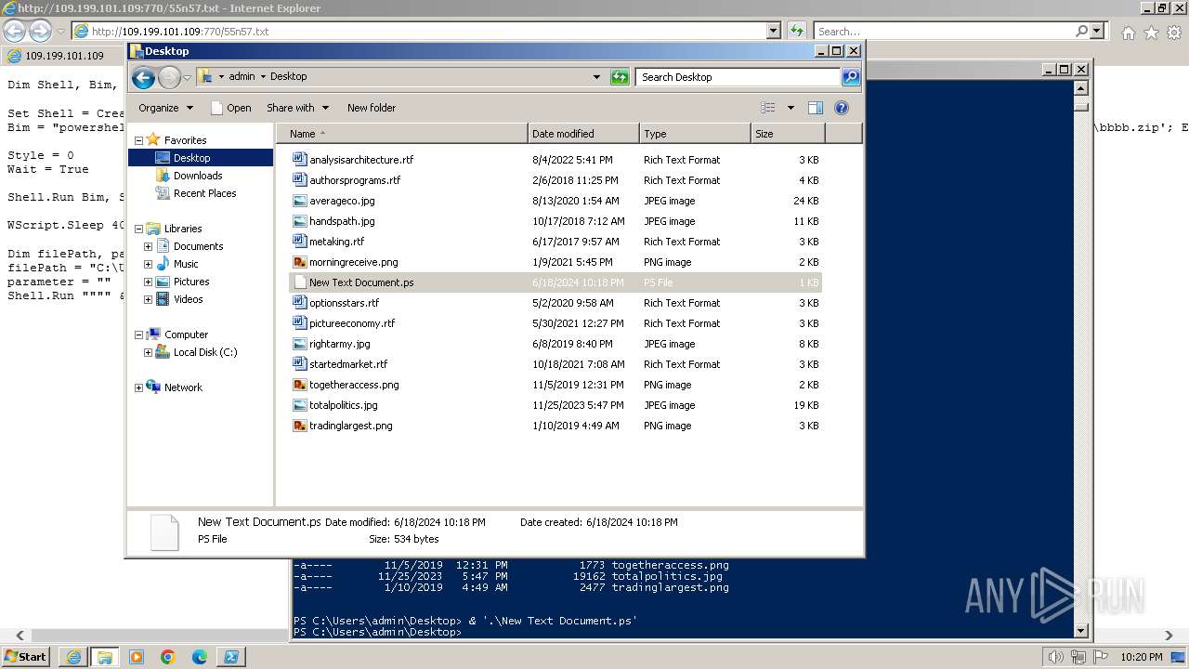Screen dimensions: 1189x669
Task: Click the Open toolbar button
Action: click(x=231, y=108)
